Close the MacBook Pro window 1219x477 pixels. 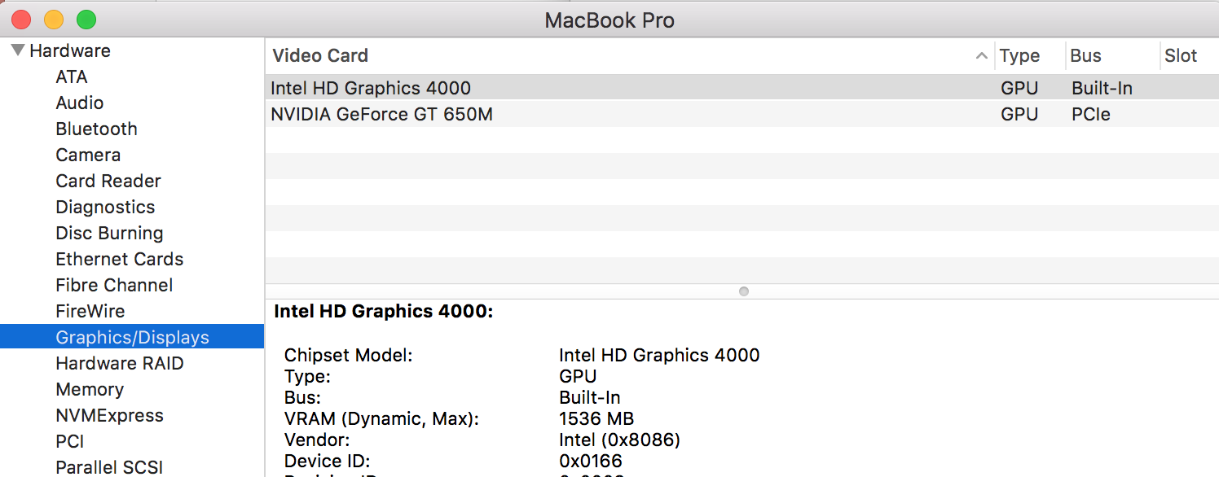[x=21, y=20]
